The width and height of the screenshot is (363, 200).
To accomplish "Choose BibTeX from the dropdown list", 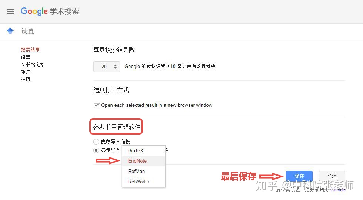I will tap(144, 150).
